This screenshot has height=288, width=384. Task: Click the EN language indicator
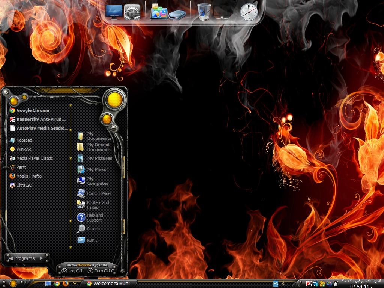pos(276,283)
